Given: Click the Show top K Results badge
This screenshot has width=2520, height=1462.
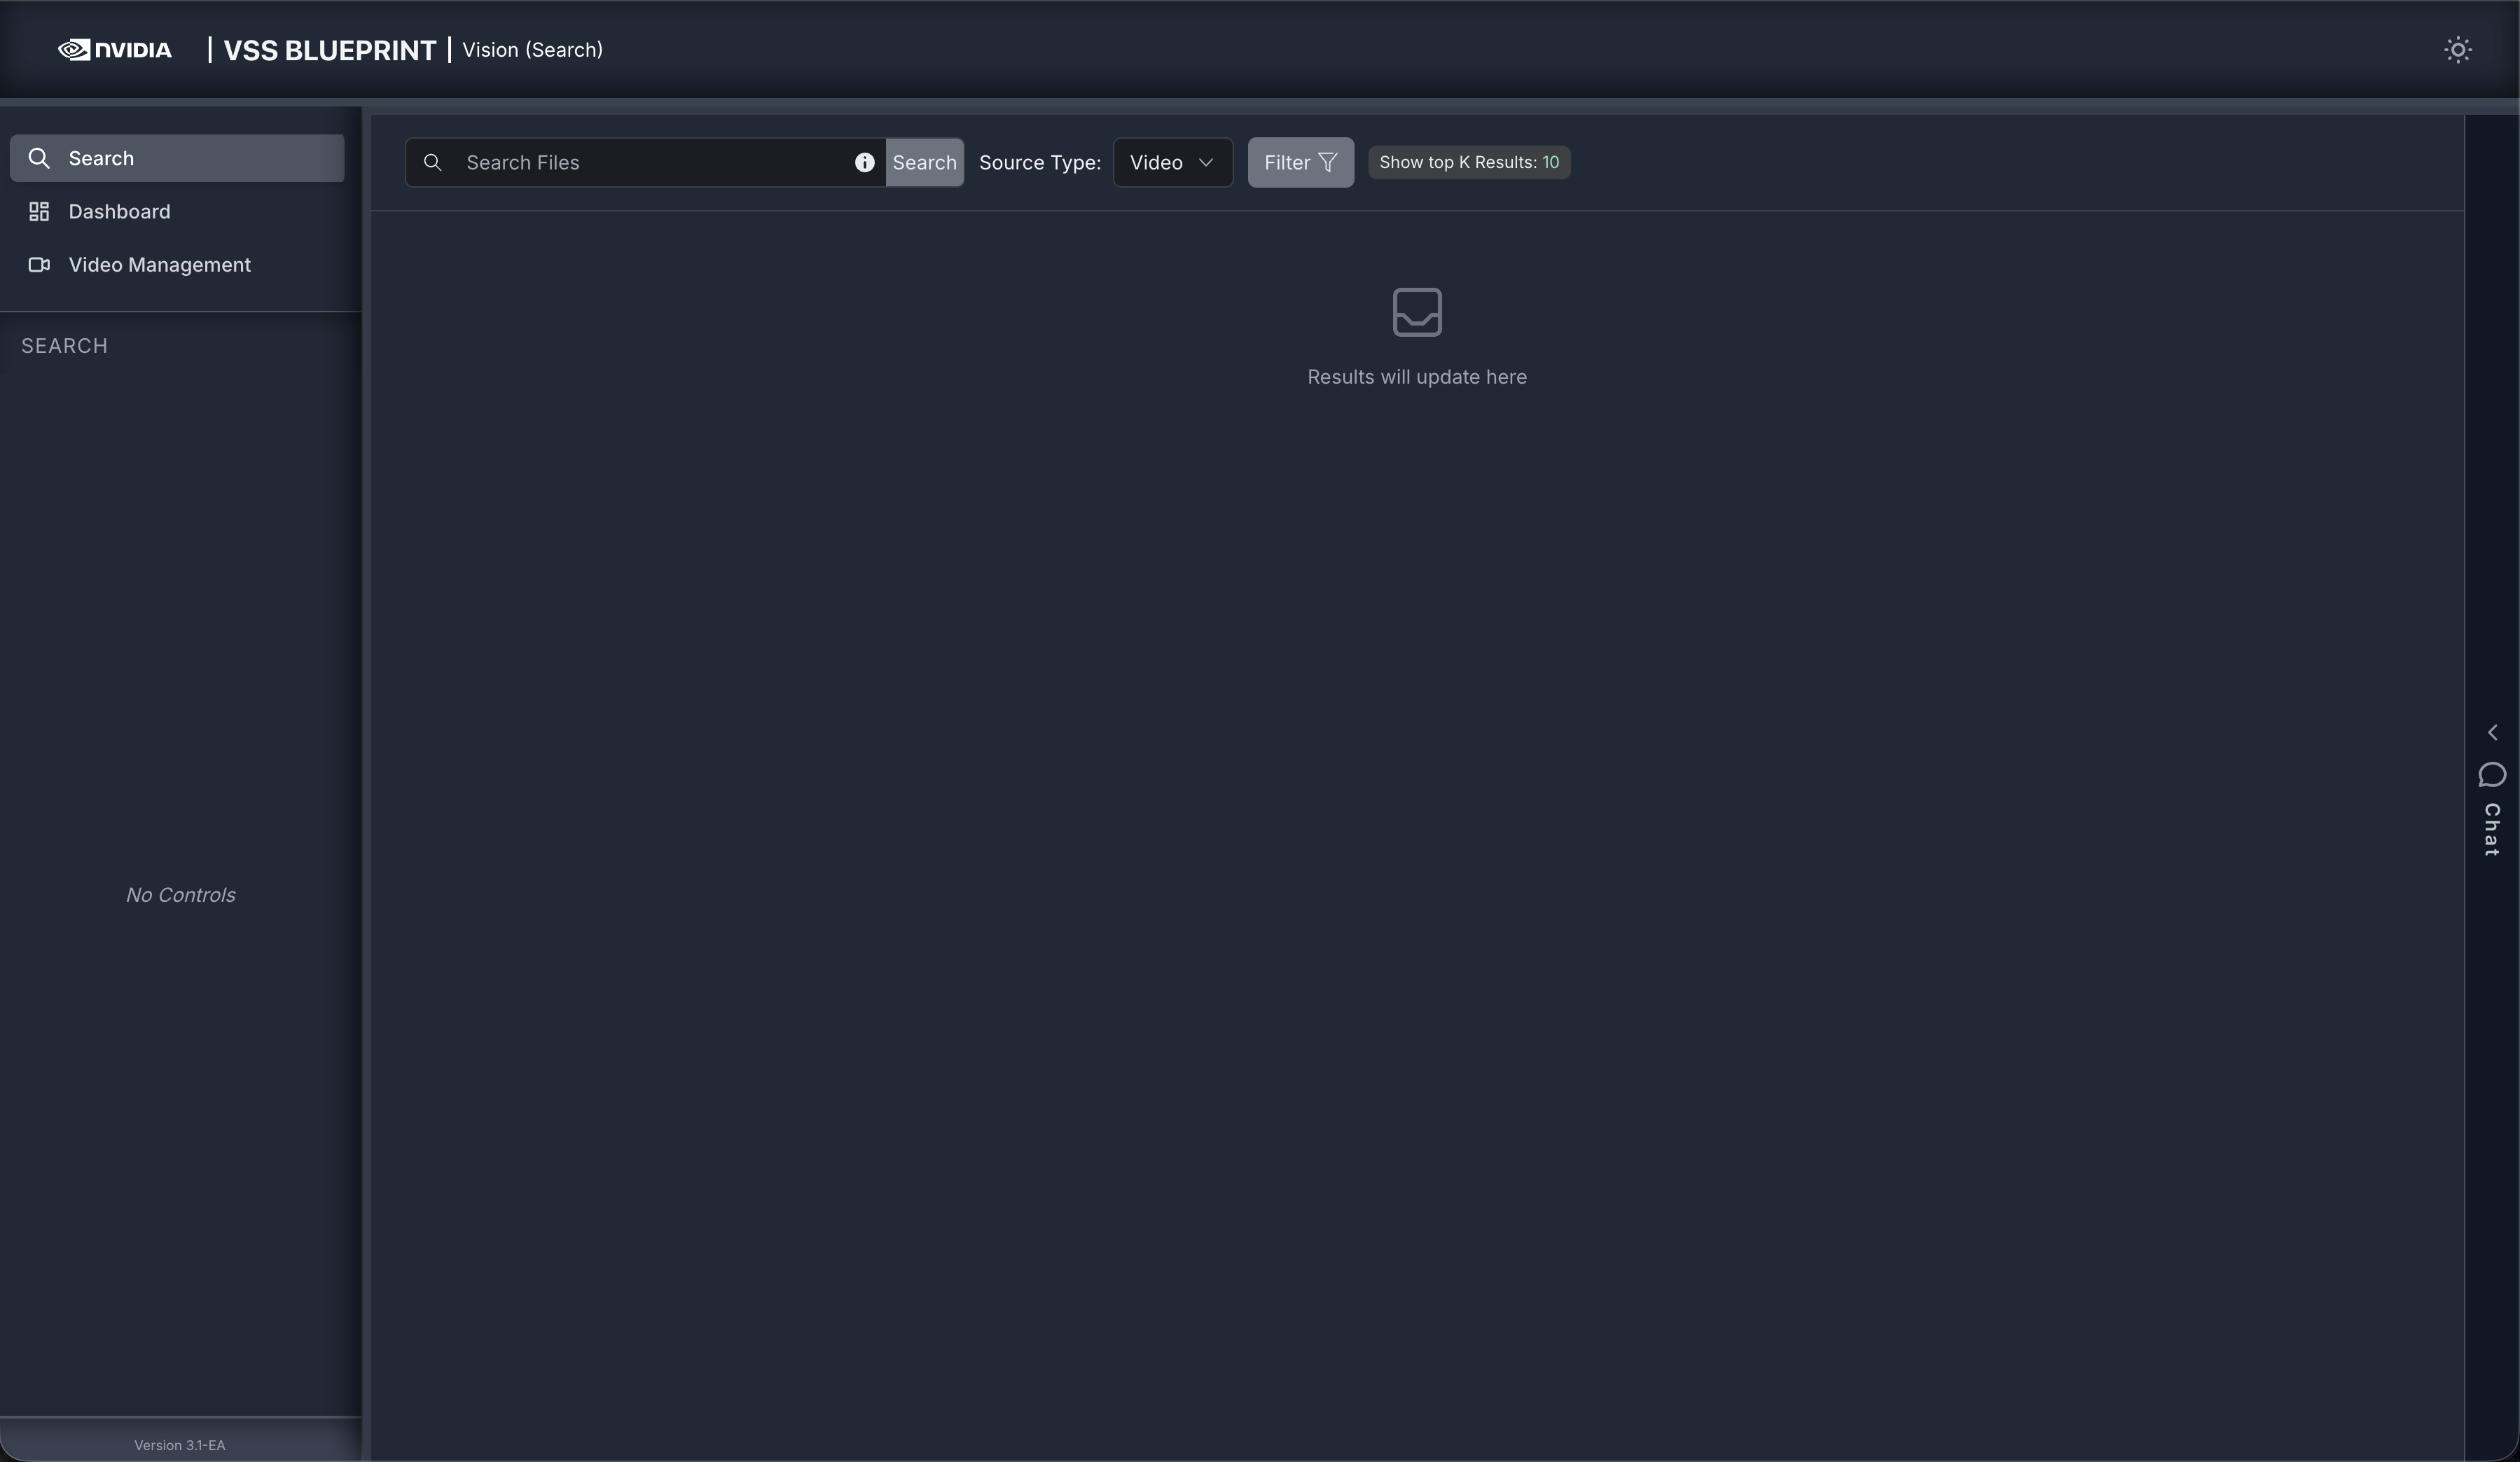Looking at the screenshot, I should 1468,162.
